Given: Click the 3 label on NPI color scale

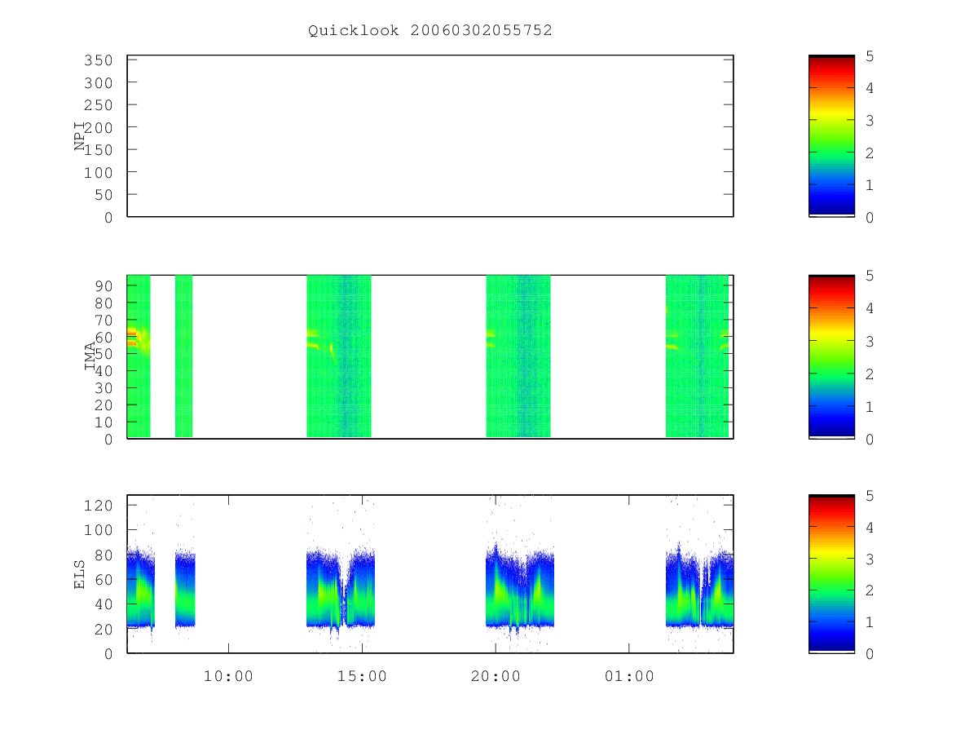Looking at the screenshot, I should [870, 120].
